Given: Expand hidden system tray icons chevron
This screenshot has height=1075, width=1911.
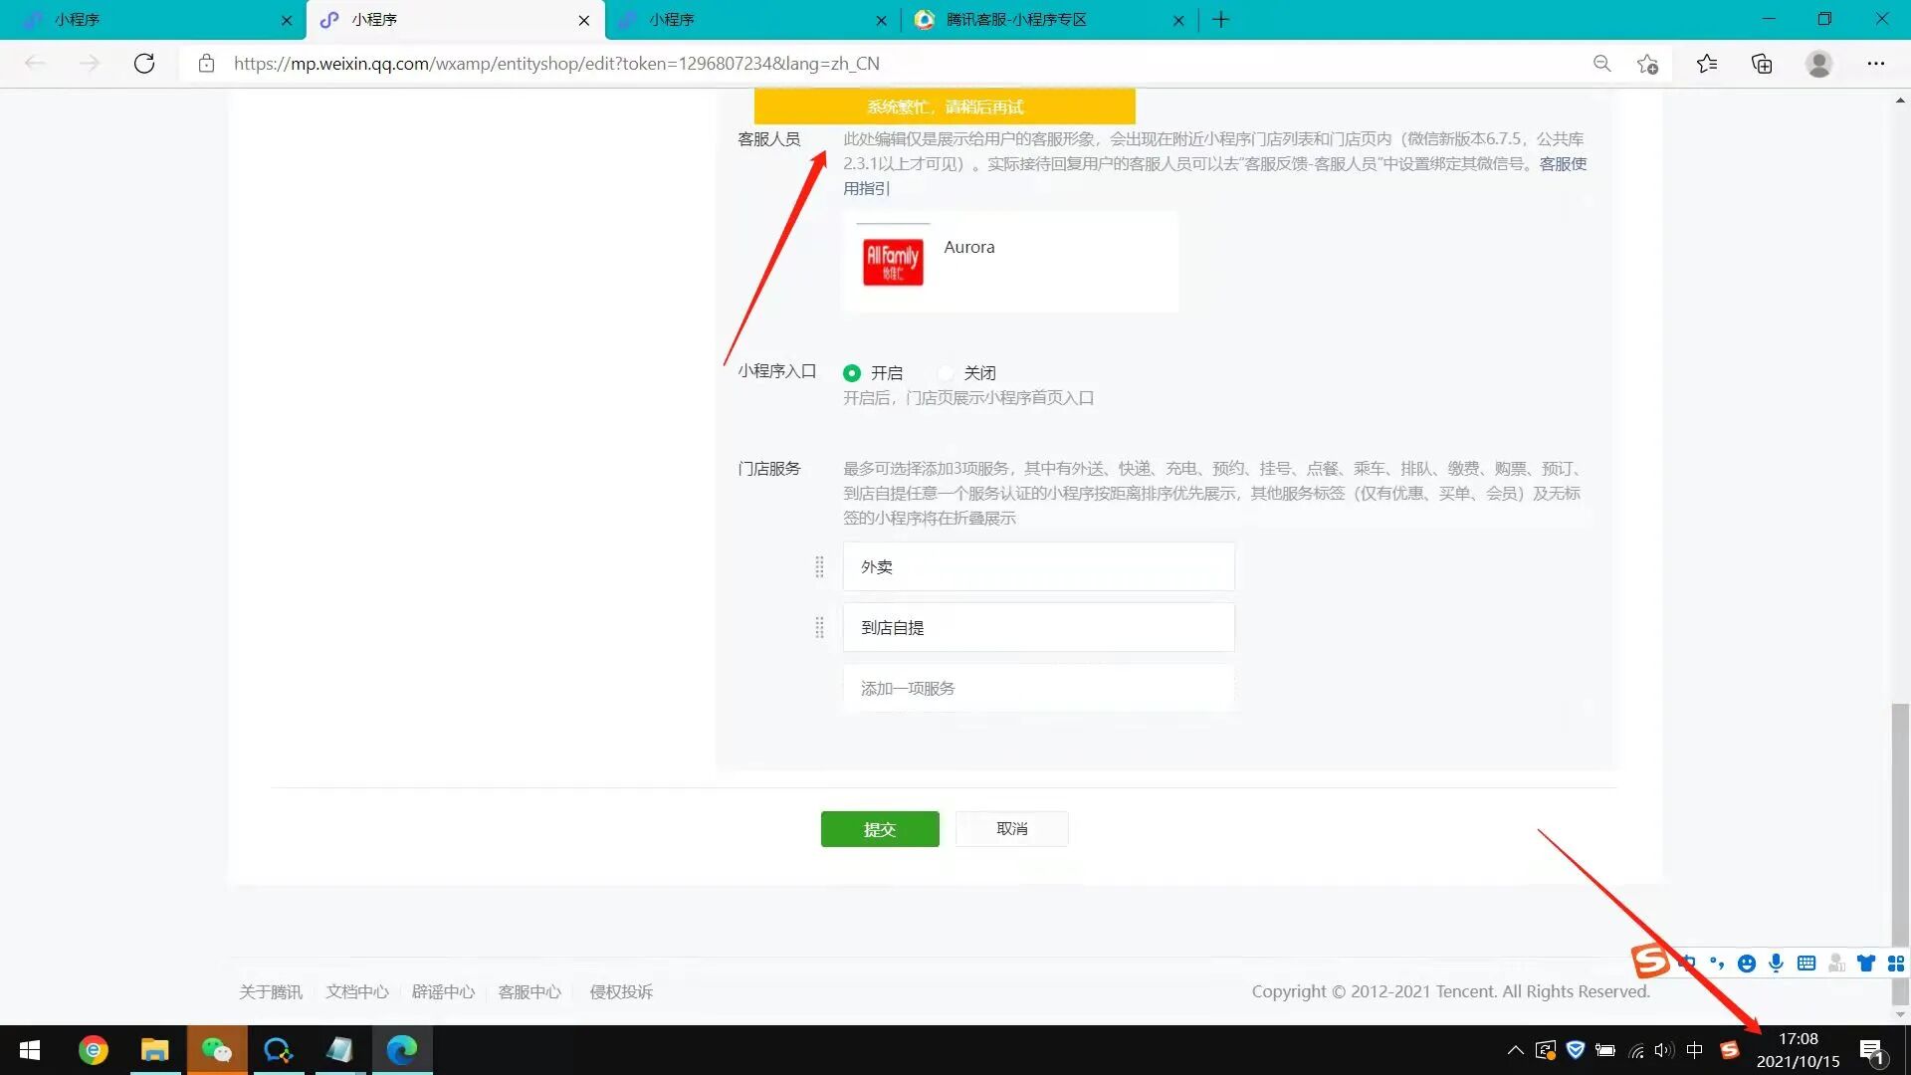Looking at the screenshot, I should pyautogui.click(x=1515, y=1050).
